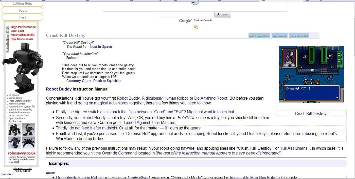Click the orange discussion speech bubble icon

(x=196, y=27)
